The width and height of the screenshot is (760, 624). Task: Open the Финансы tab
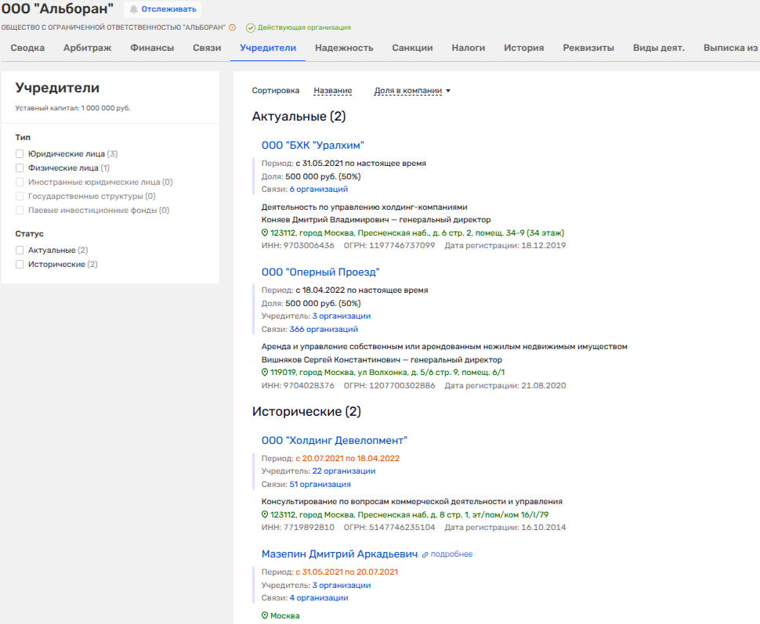pyautogui.click(x=152, y=48)
